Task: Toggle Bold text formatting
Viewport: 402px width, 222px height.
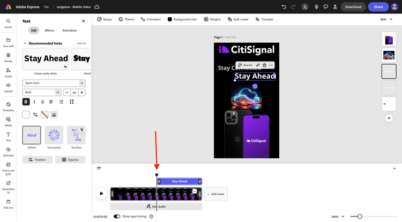Action: click(x=26, y=102)
